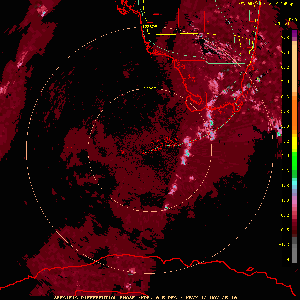Click the TH label on the scale
This screenshot has width=300, height=300.
tap(286, 260)
